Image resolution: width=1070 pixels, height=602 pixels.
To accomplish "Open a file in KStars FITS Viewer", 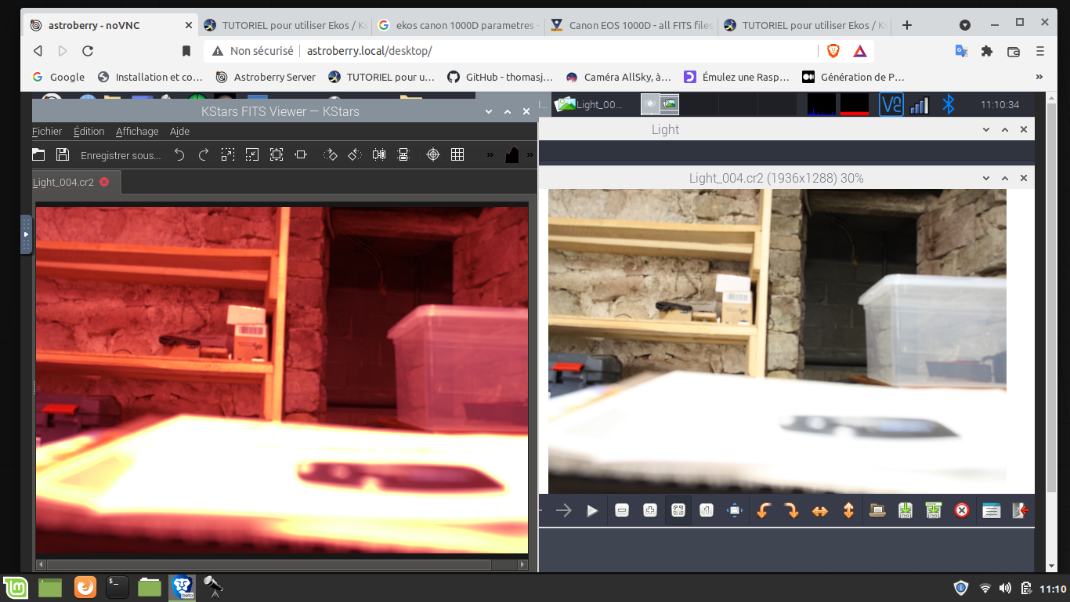I will pos(38,155).
